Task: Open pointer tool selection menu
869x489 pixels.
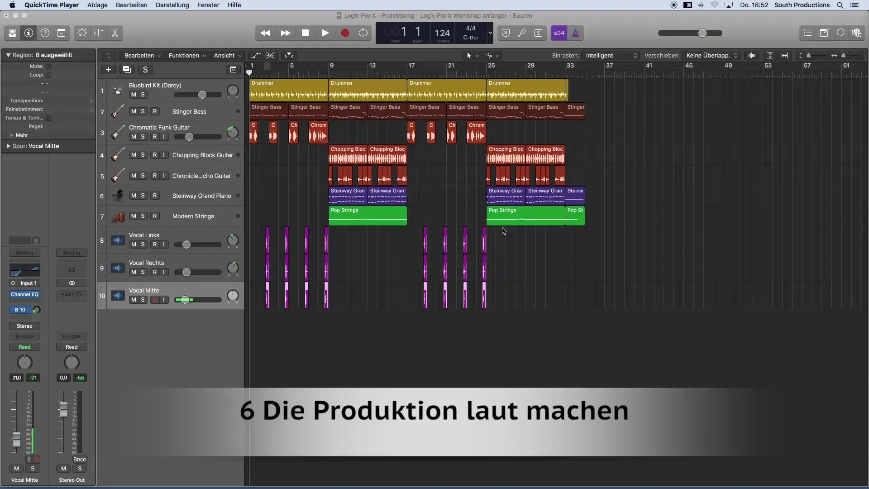Action: (x=473, y=56)
